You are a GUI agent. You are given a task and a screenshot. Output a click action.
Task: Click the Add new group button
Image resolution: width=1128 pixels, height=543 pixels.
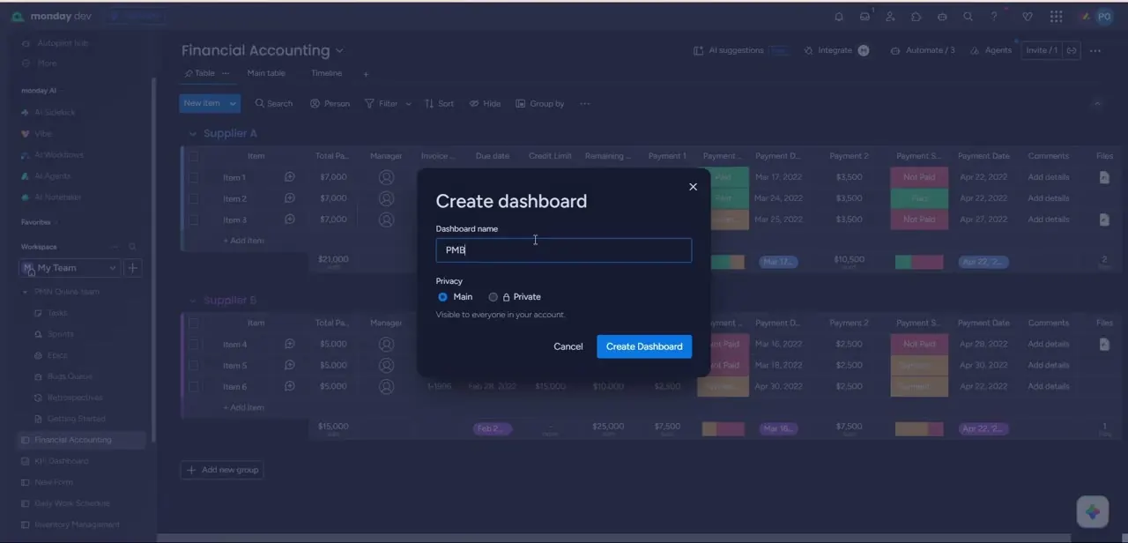point(222,470)
